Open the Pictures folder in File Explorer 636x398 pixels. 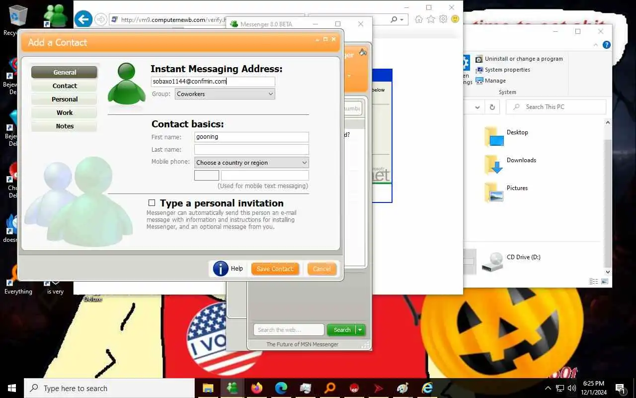coord(507,191)
